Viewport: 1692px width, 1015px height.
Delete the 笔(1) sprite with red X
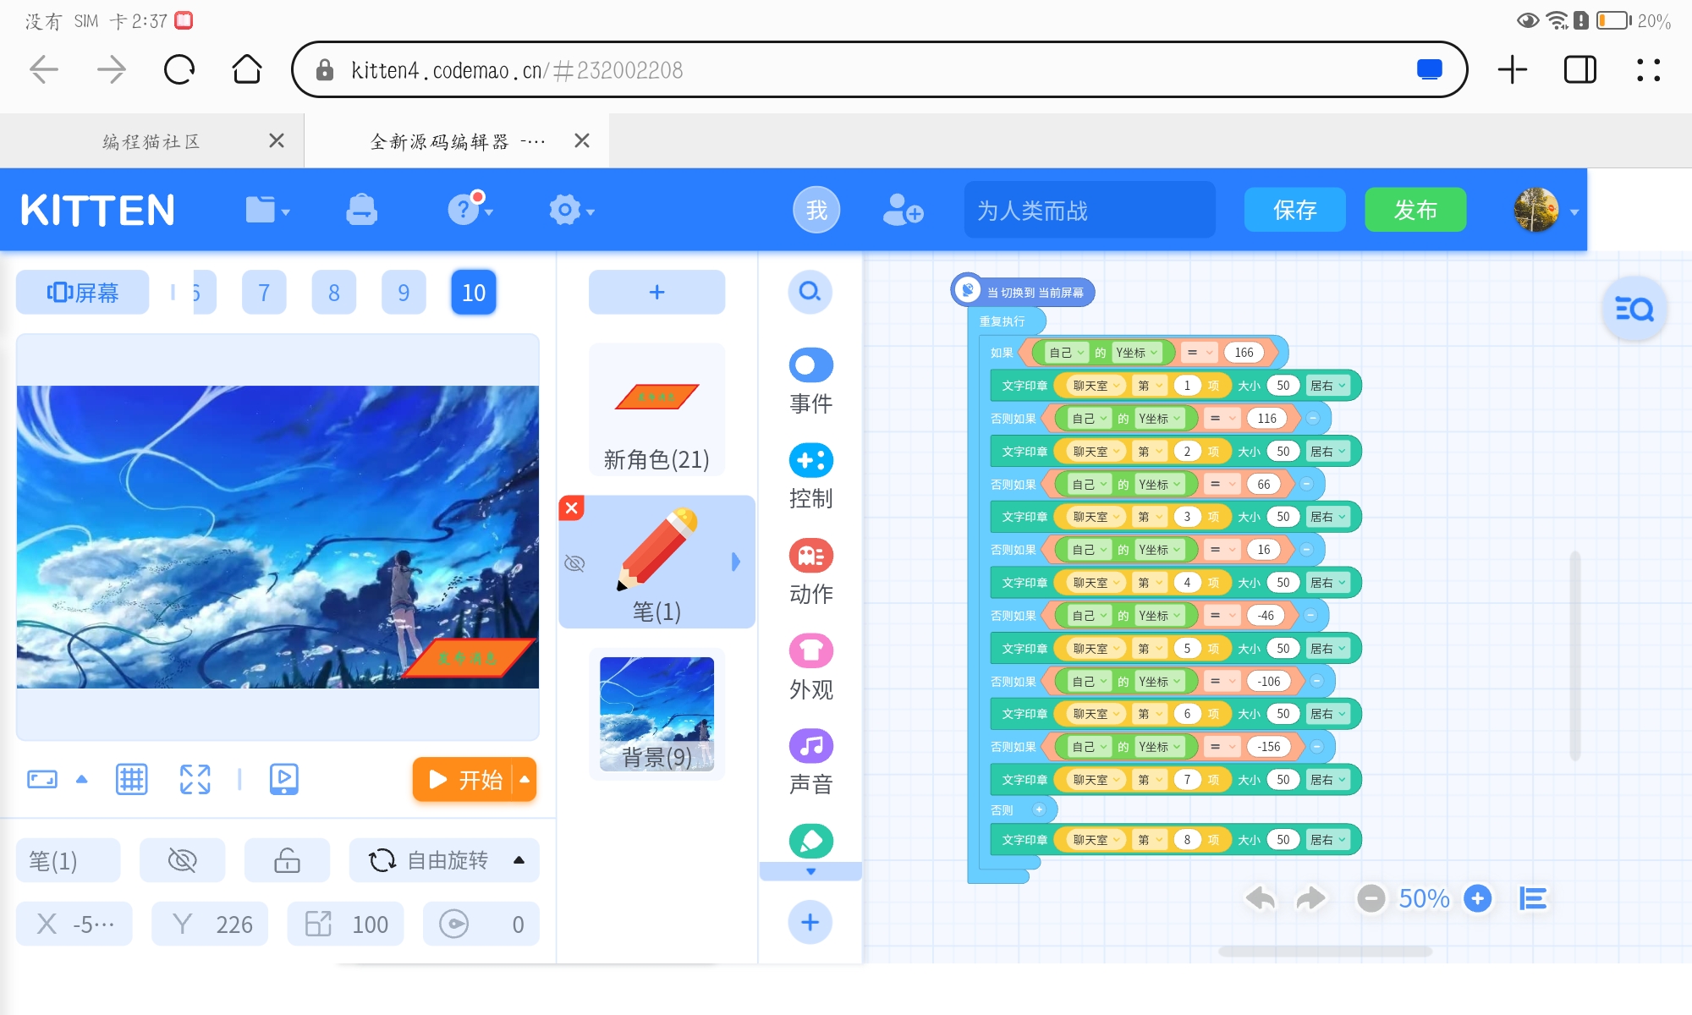pos(572,507)
